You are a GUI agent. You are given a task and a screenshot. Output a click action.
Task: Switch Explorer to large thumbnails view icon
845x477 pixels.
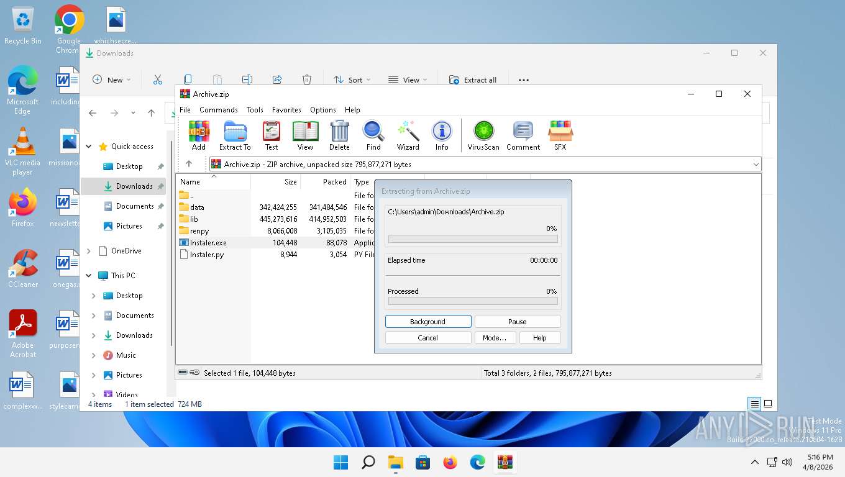point(768,404)
